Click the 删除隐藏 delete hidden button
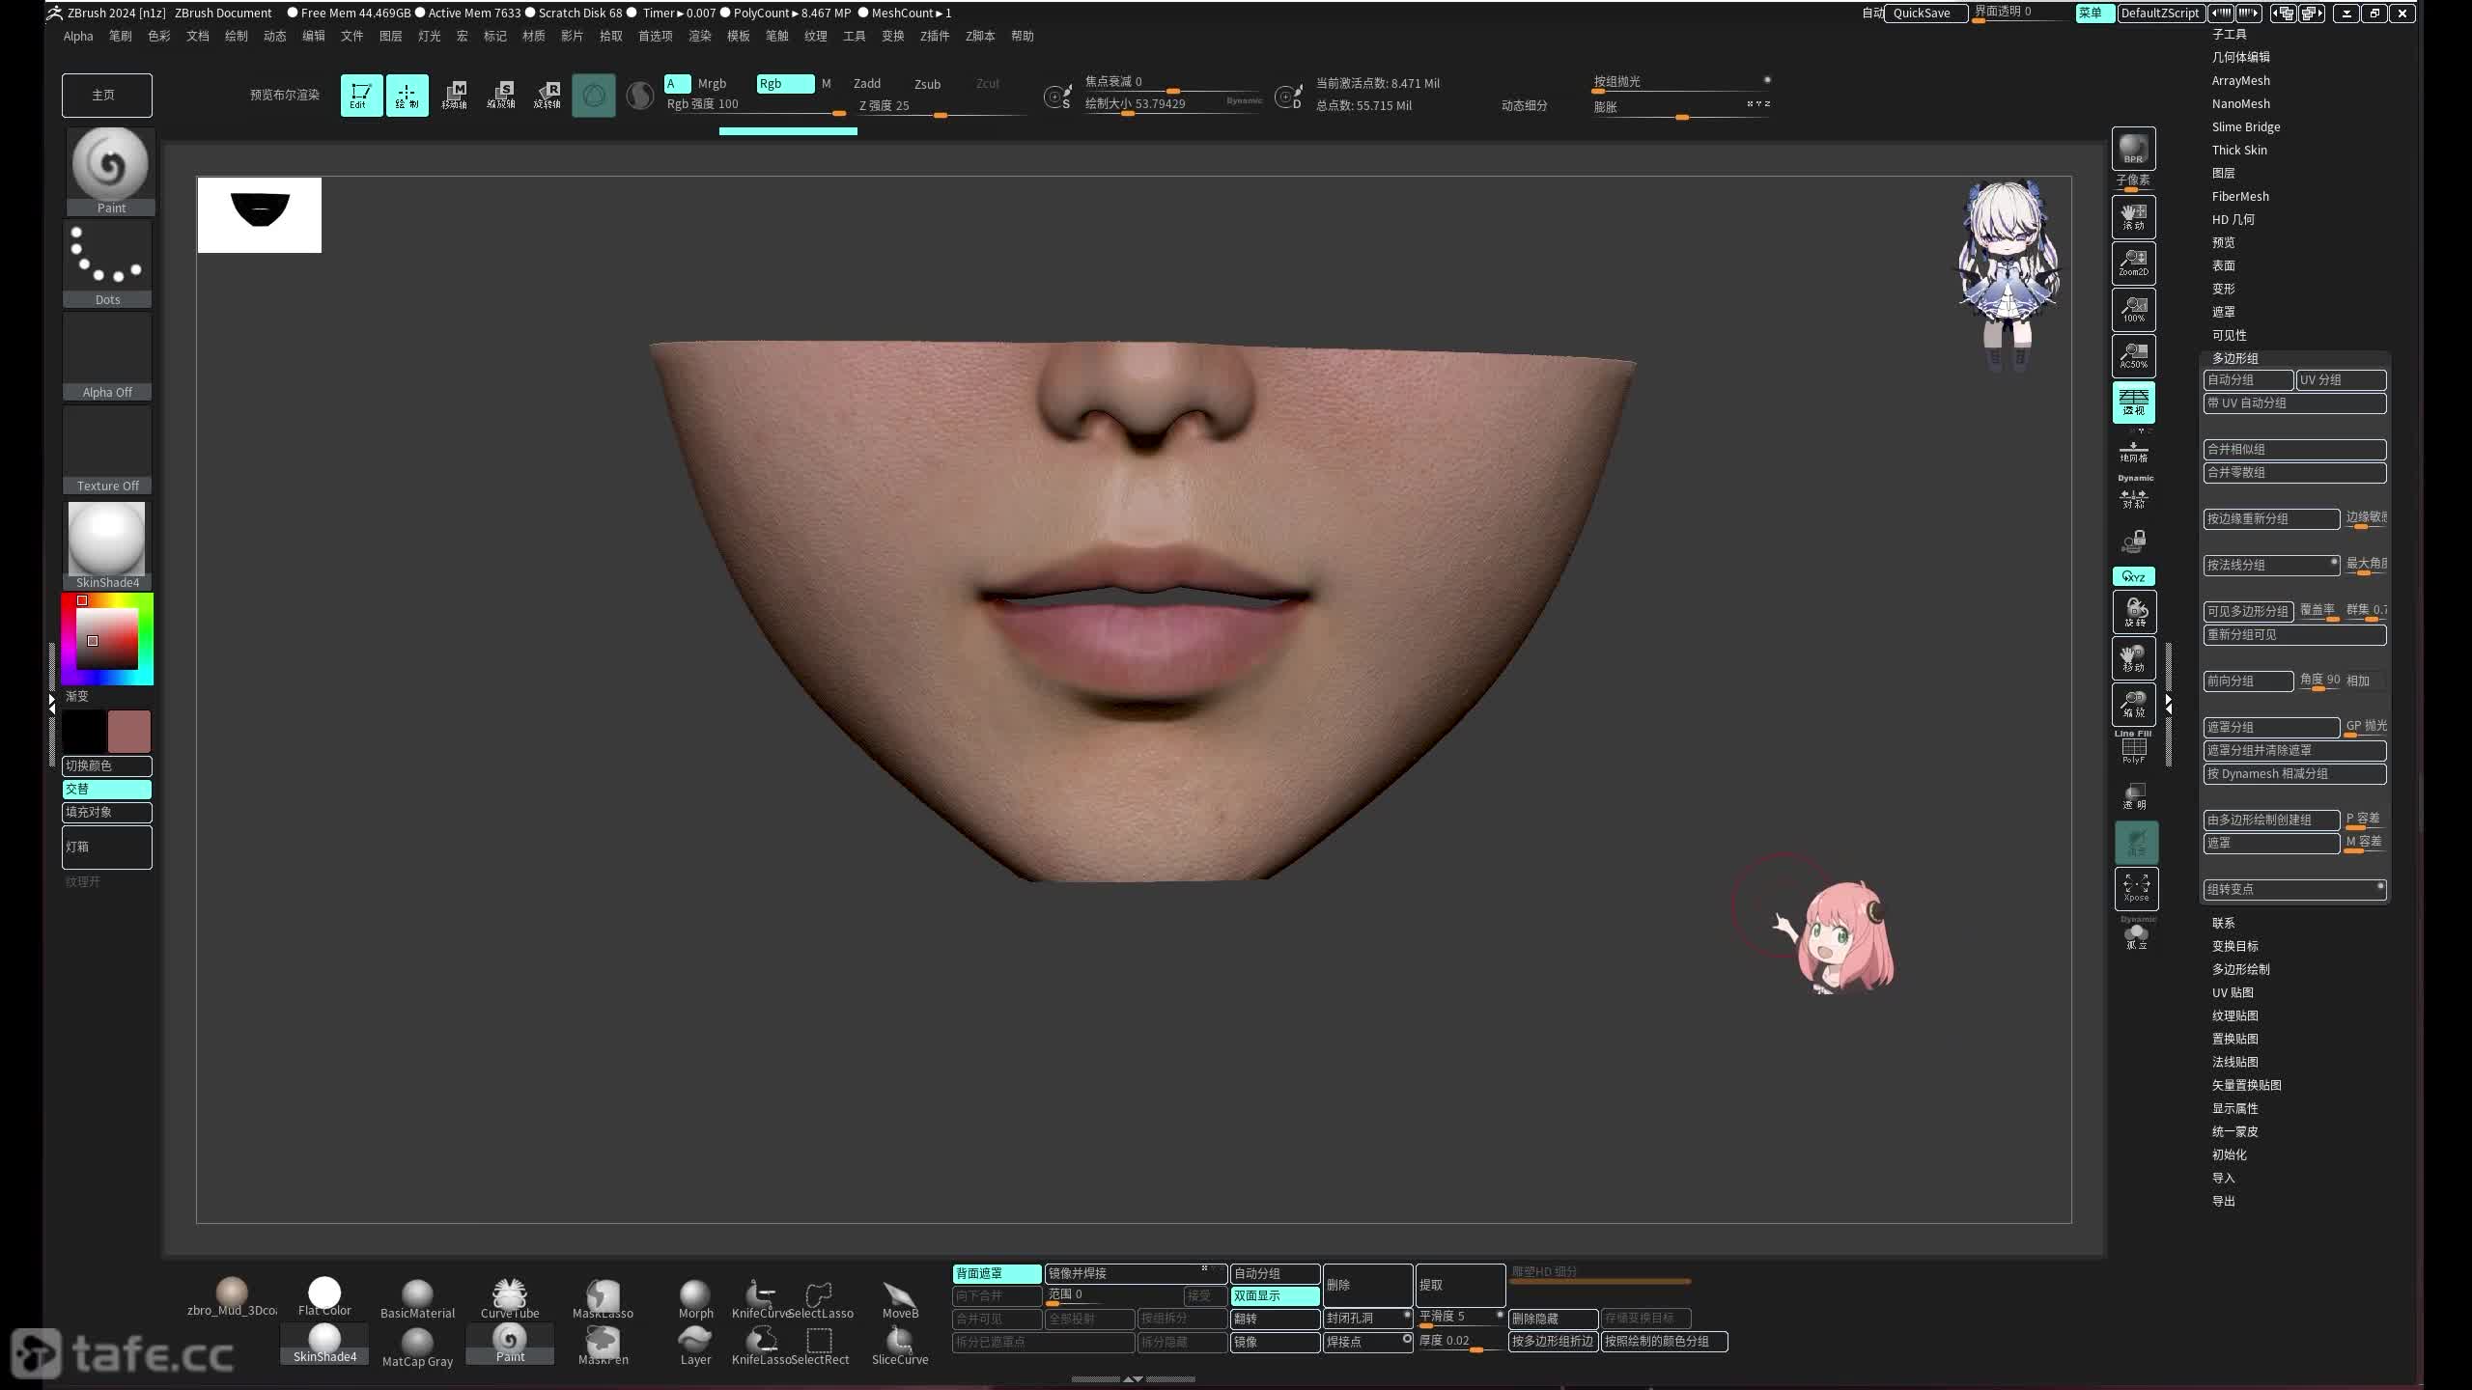 point(1553,1319)
